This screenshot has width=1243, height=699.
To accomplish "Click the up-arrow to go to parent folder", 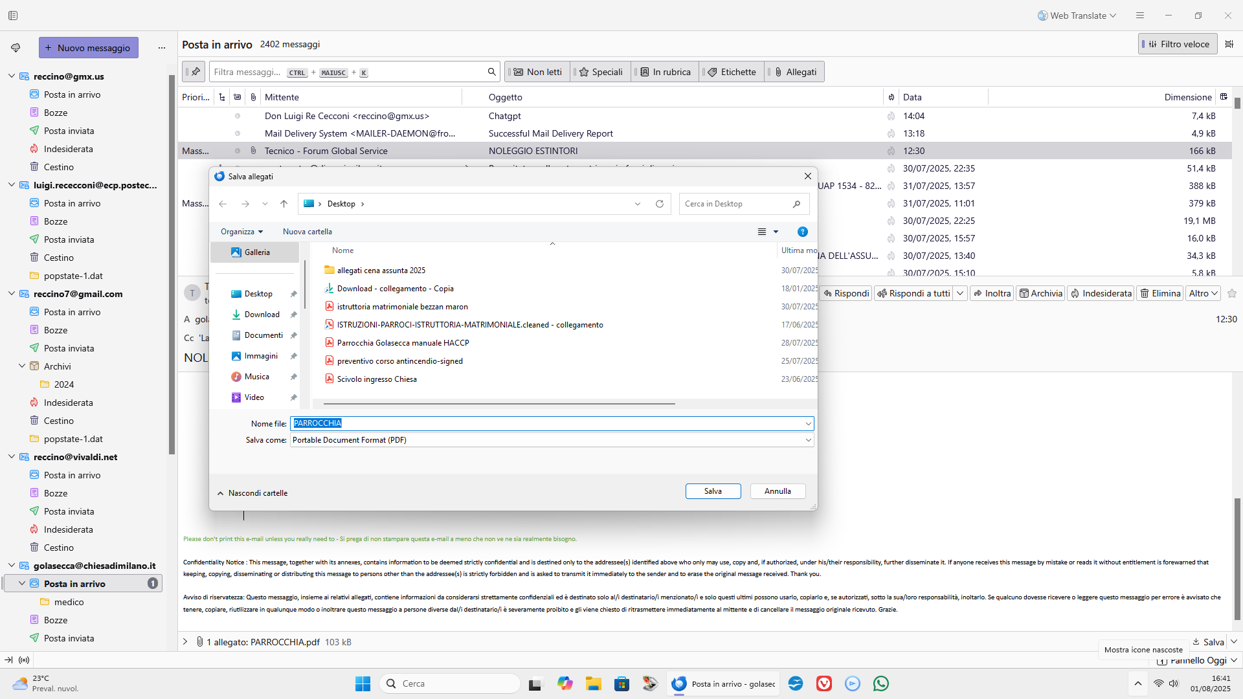I will (x=284, y=204).
